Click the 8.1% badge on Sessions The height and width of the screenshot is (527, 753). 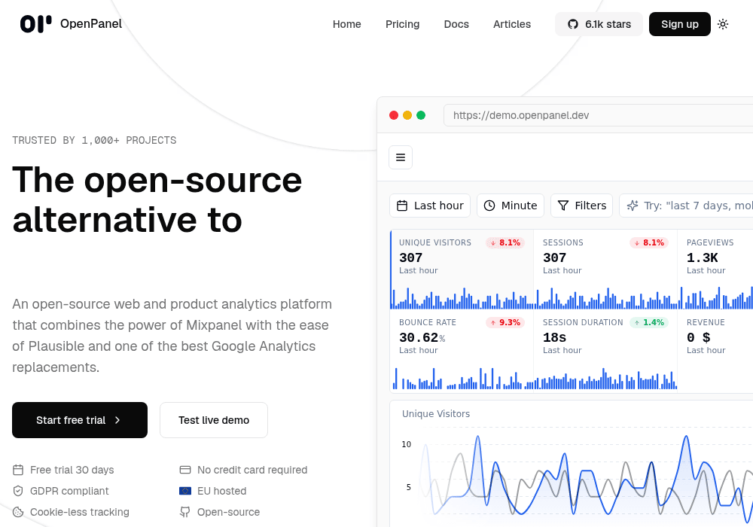[x=649, y=243]
